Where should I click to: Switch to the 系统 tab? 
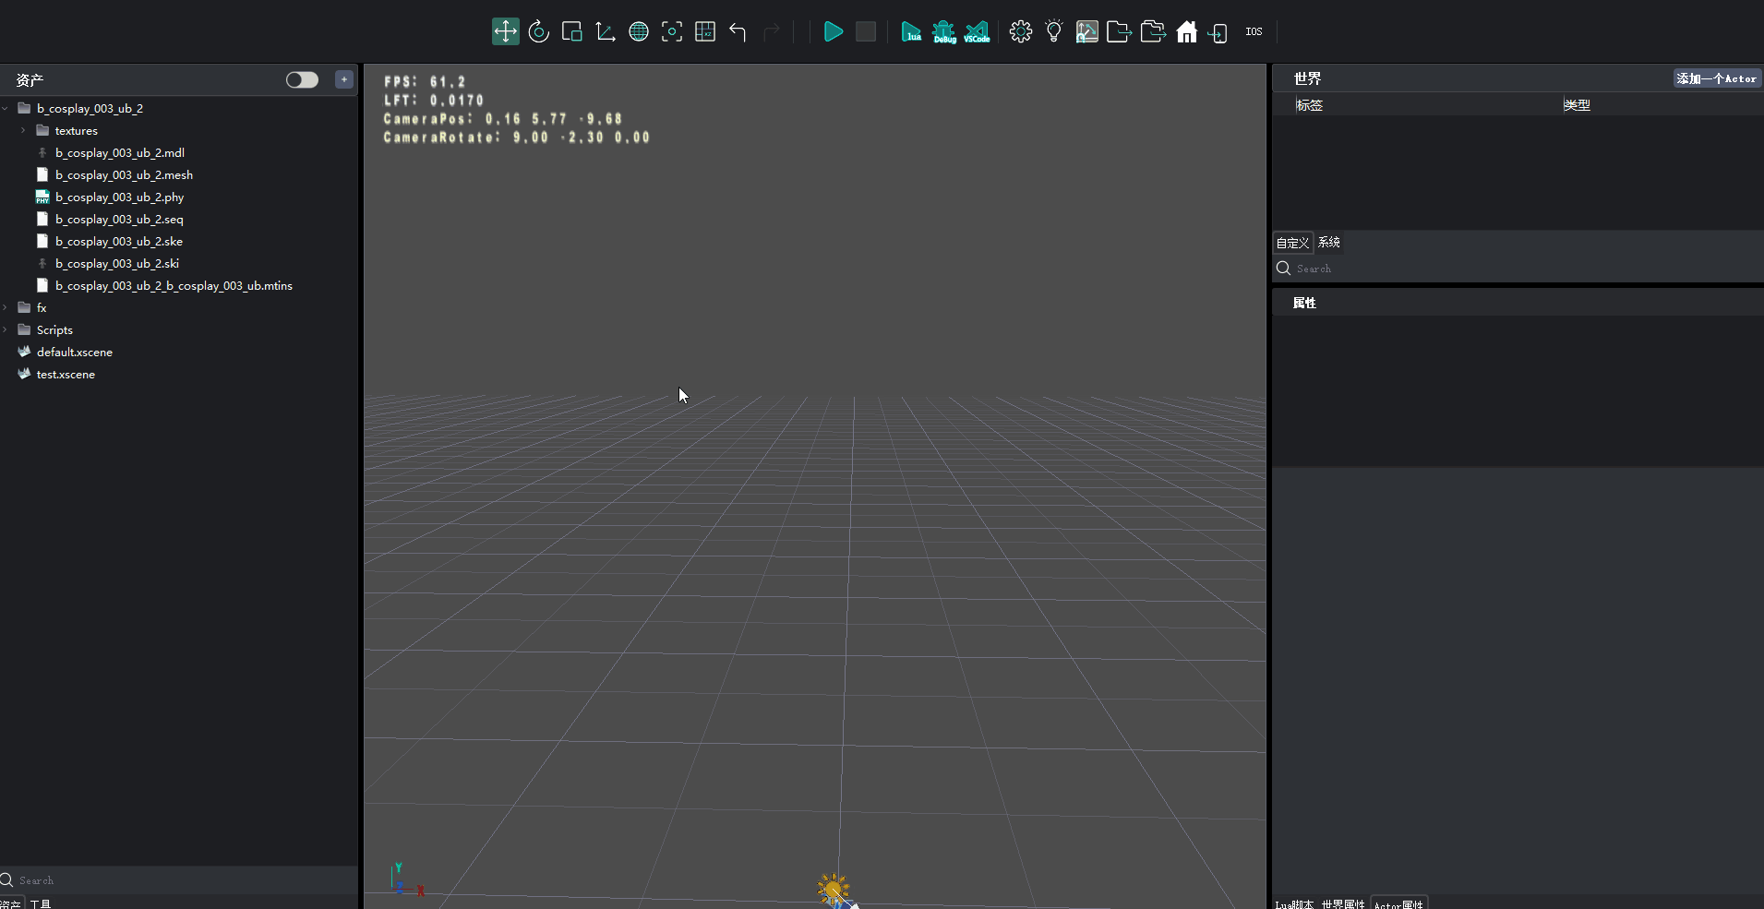coord(1328,243)
